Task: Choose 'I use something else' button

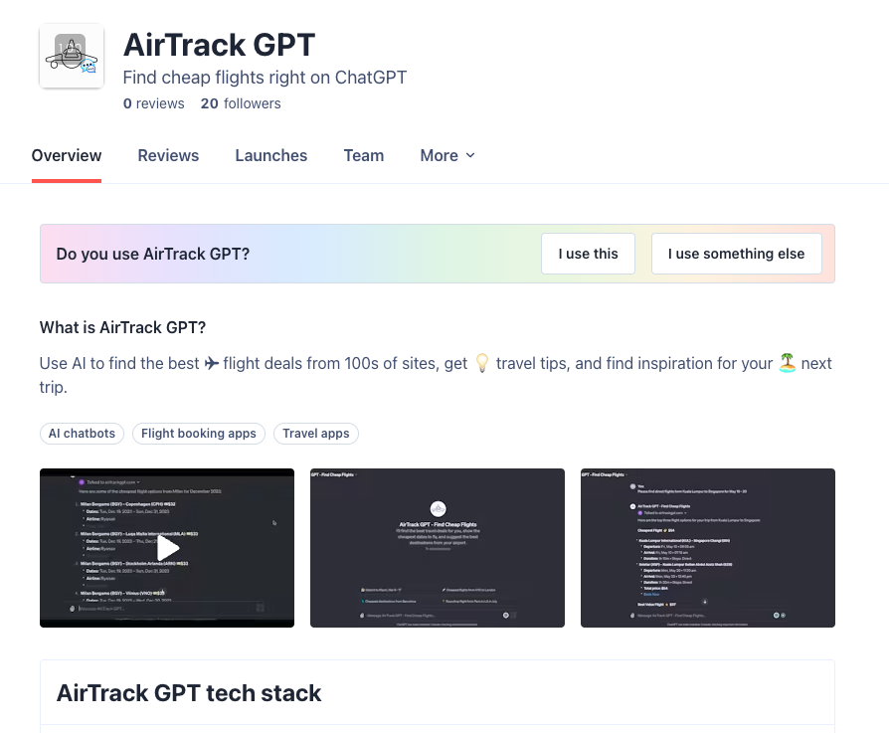Action: click(737, 254)
